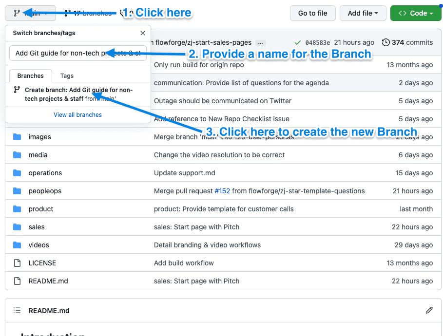Viewport: 443px width, 336px height.
Task: Open the images folder icon
Action: click(17, 137)
